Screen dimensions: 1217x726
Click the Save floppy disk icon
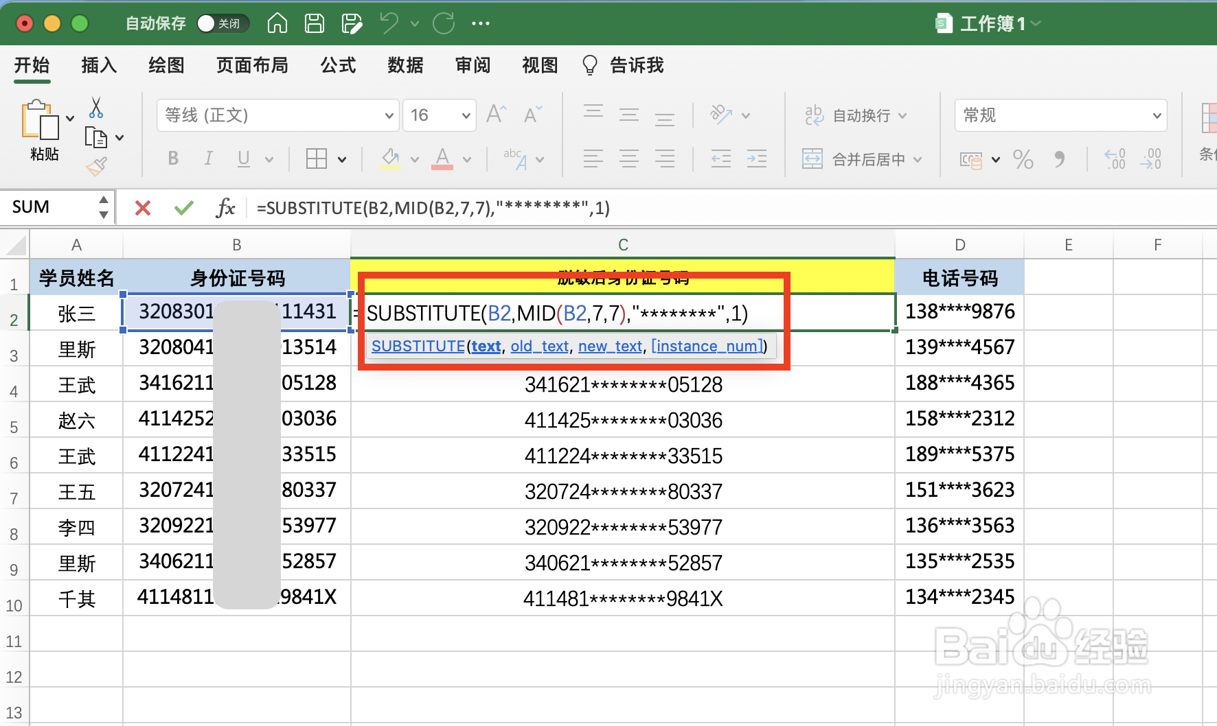point(315,23)
